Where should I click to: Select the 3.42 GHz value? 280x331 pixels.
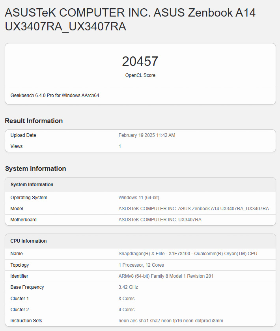click(x=128, y=287)
